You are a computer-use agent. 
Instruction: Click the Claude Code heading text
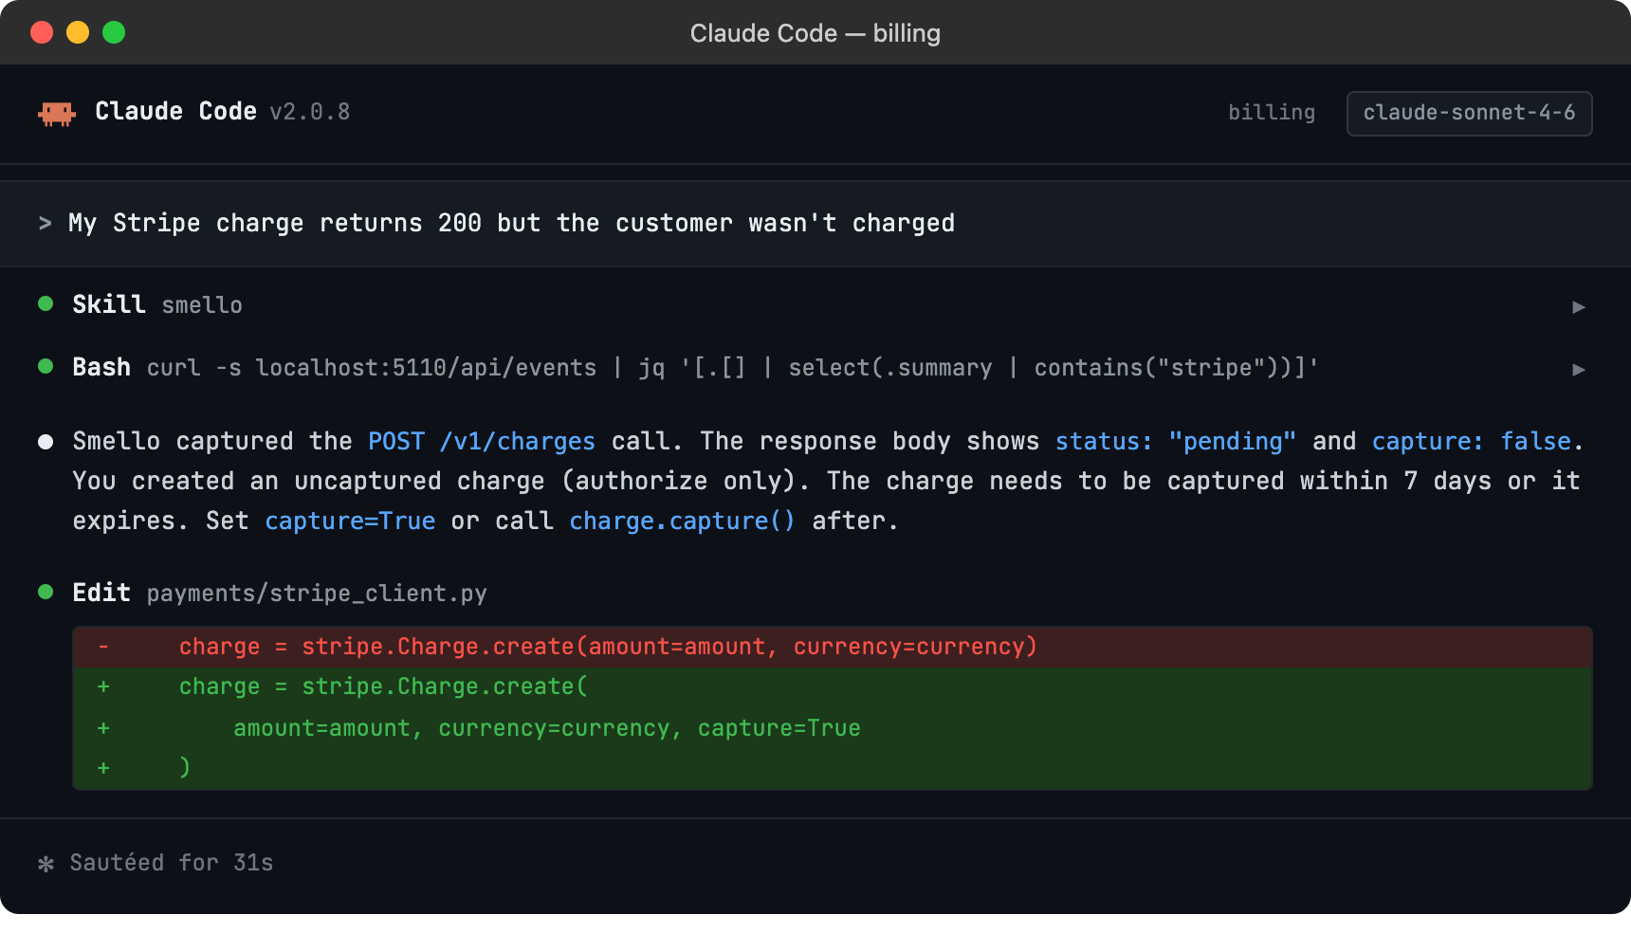pyautogui.click(x=175, y=111)
